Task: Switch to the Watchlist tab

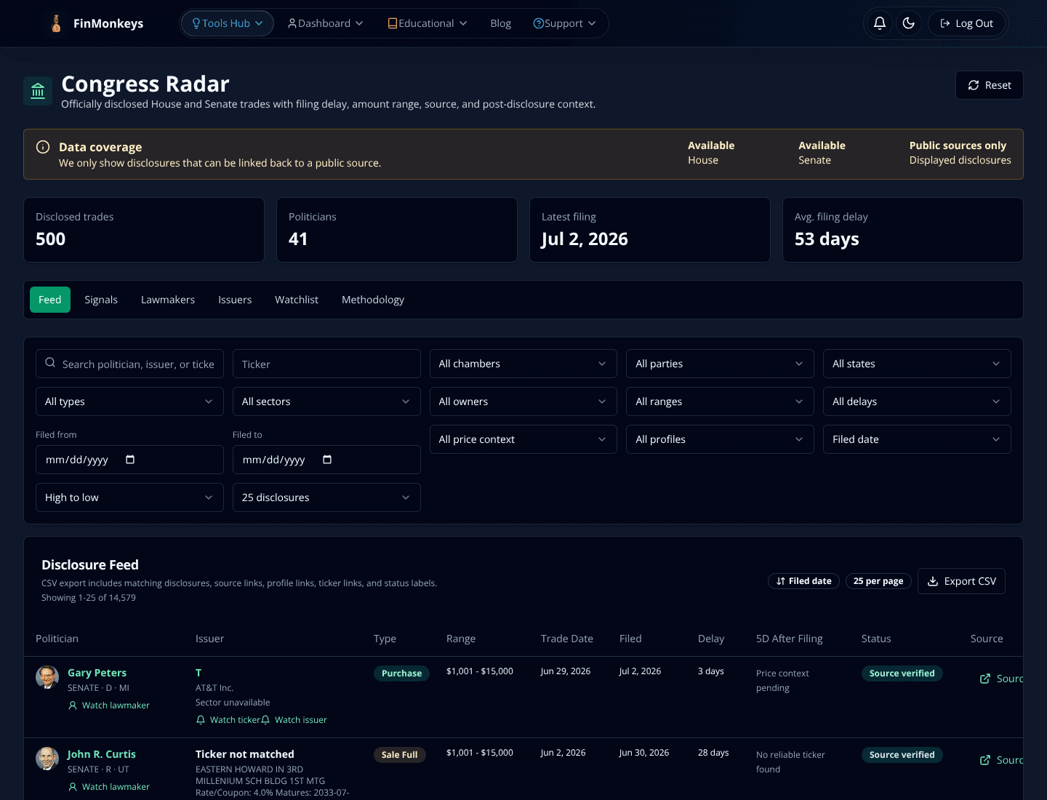Action: (x=297, y=300)
